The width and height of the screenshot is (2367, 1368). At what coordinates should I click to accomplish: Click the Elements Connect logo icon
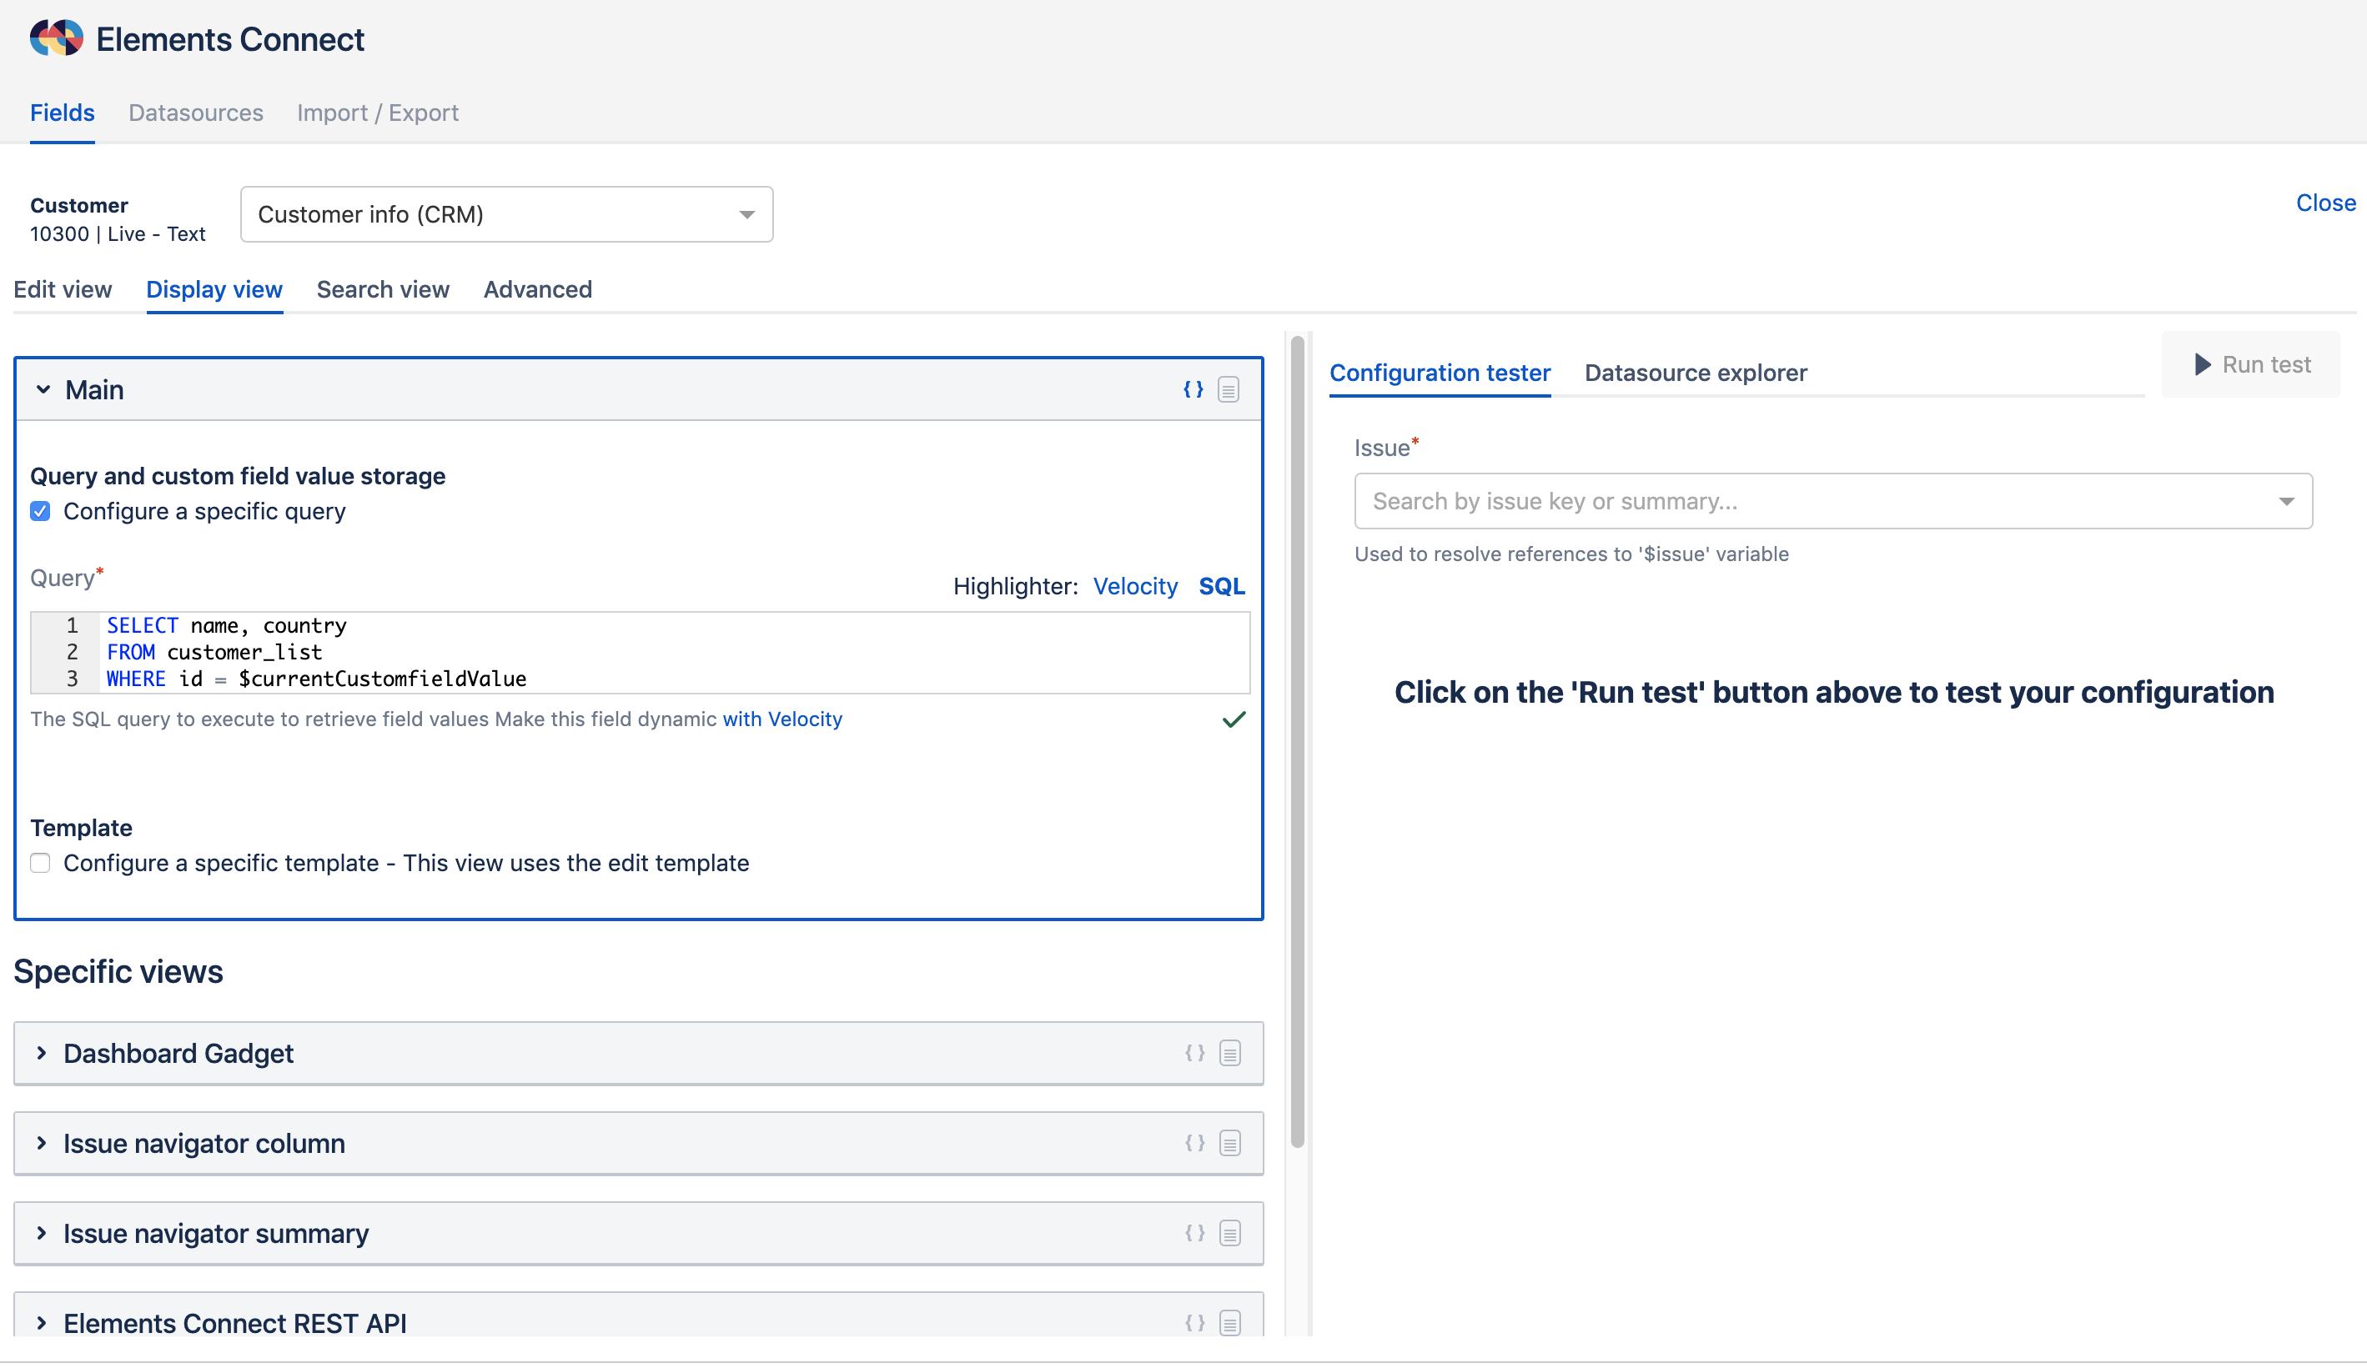pos(57,38)
